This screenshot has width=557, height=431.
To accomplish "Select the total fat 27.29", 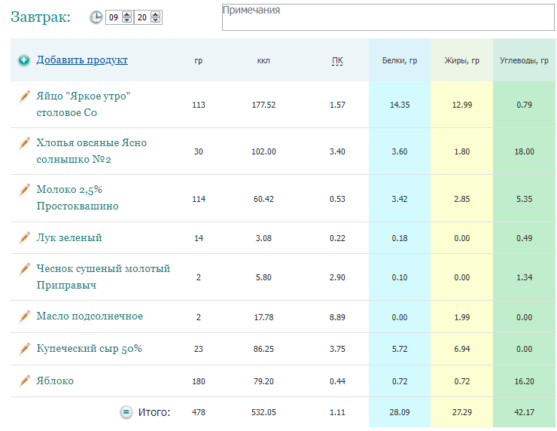I will click(x=462, y=412).
